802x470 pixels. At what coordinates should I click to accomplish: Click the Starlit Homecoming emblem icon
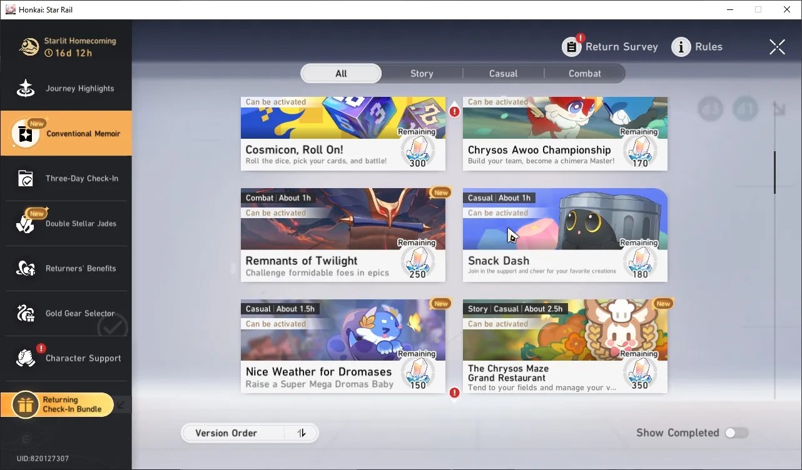click(29, 47)
